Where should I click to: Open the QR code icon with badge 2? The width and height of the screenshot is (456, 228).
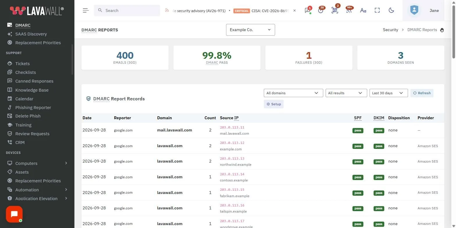pyautogui.click(x=335, y=10)
